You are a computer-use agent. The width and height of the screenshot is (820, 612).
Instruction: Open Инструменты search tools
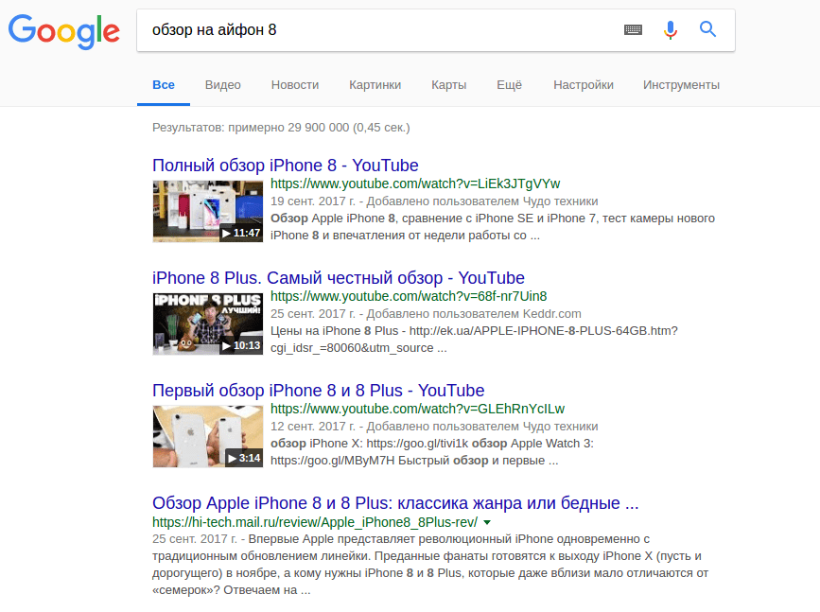[x=681, y=85]
